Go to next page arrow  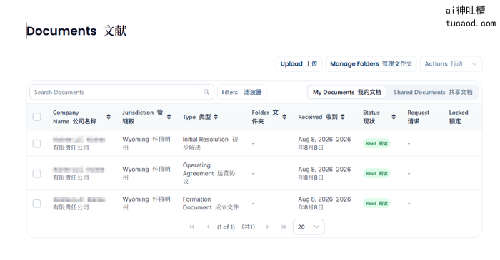tap(267, 227)
